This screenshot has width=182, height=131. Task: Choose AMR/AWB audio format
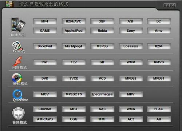(x=45, y=119)
